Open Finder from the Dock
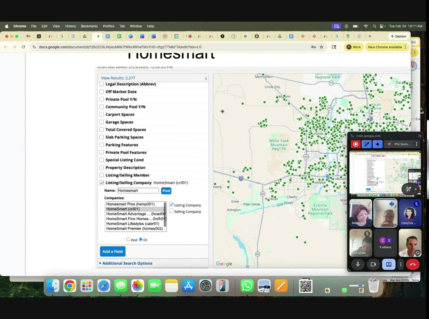This screenshot has width=429, height=319. [53, 286]
